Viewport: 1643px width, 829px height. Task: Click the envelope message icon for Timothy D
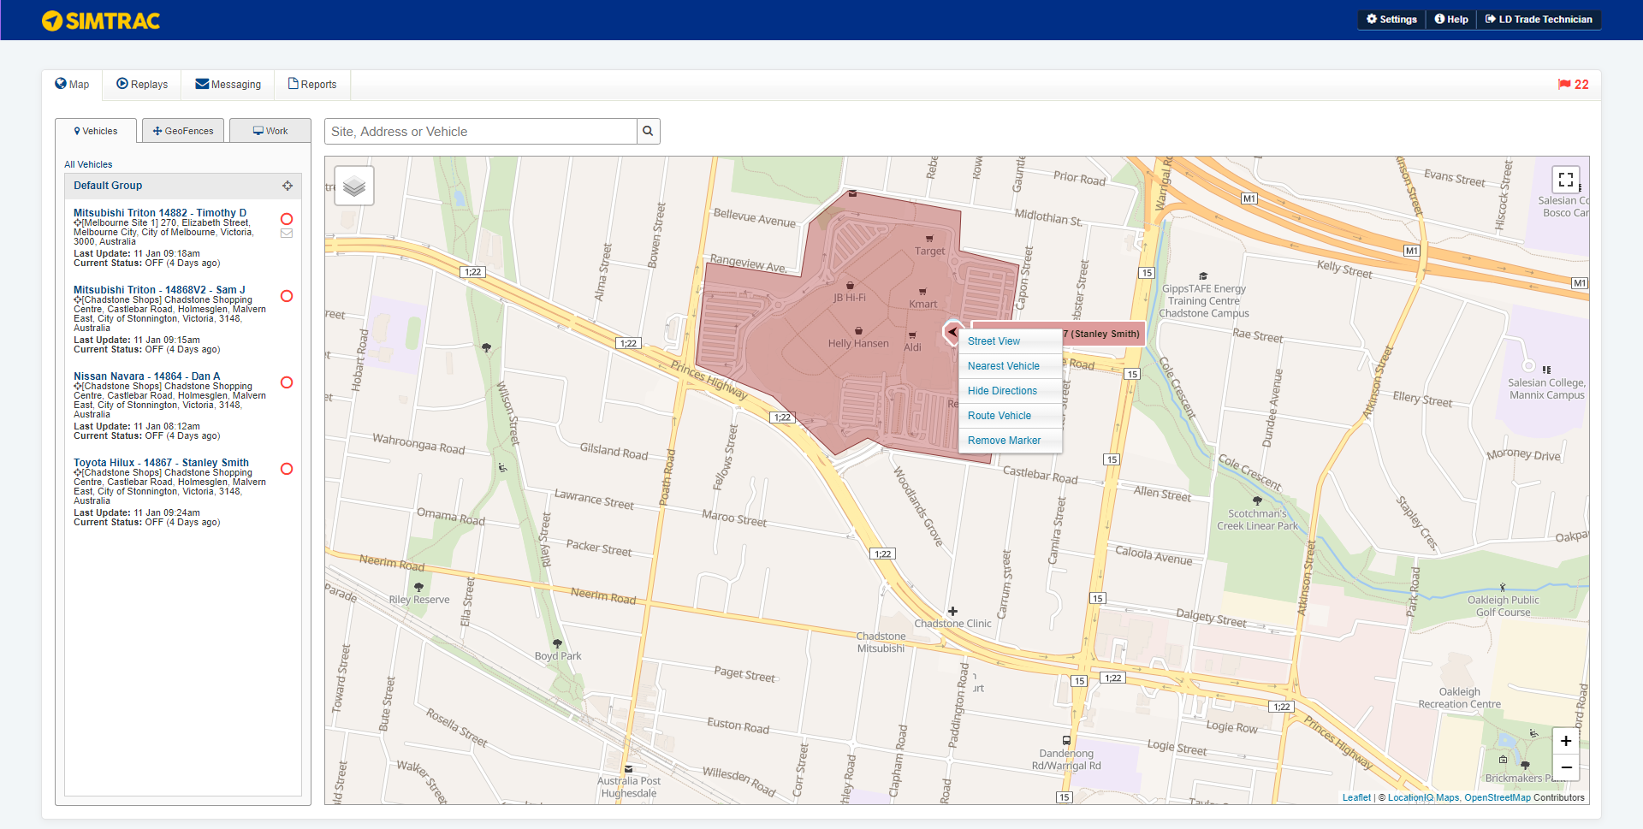(x=287, y=233)
